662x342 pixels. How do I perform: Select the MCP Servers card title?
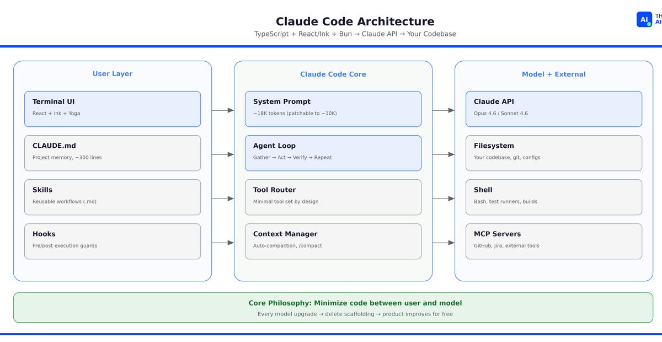(x=497, y=234)
